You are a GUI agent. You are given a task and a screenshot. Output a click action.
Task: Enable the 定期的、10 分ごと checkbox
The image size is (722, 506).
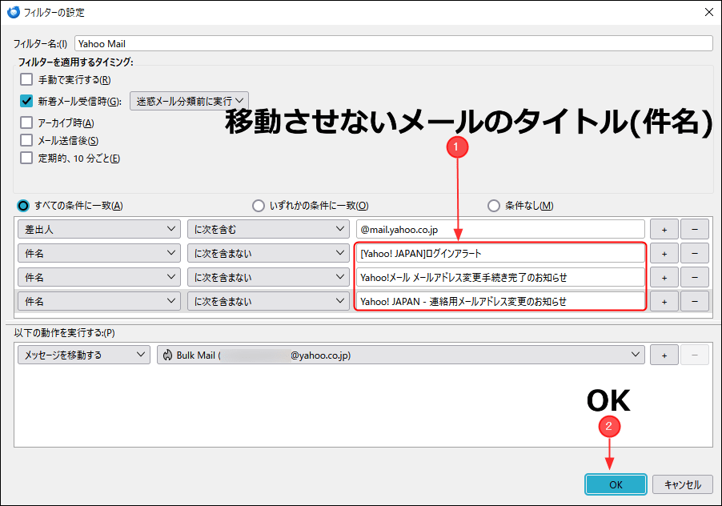point(26,158)
